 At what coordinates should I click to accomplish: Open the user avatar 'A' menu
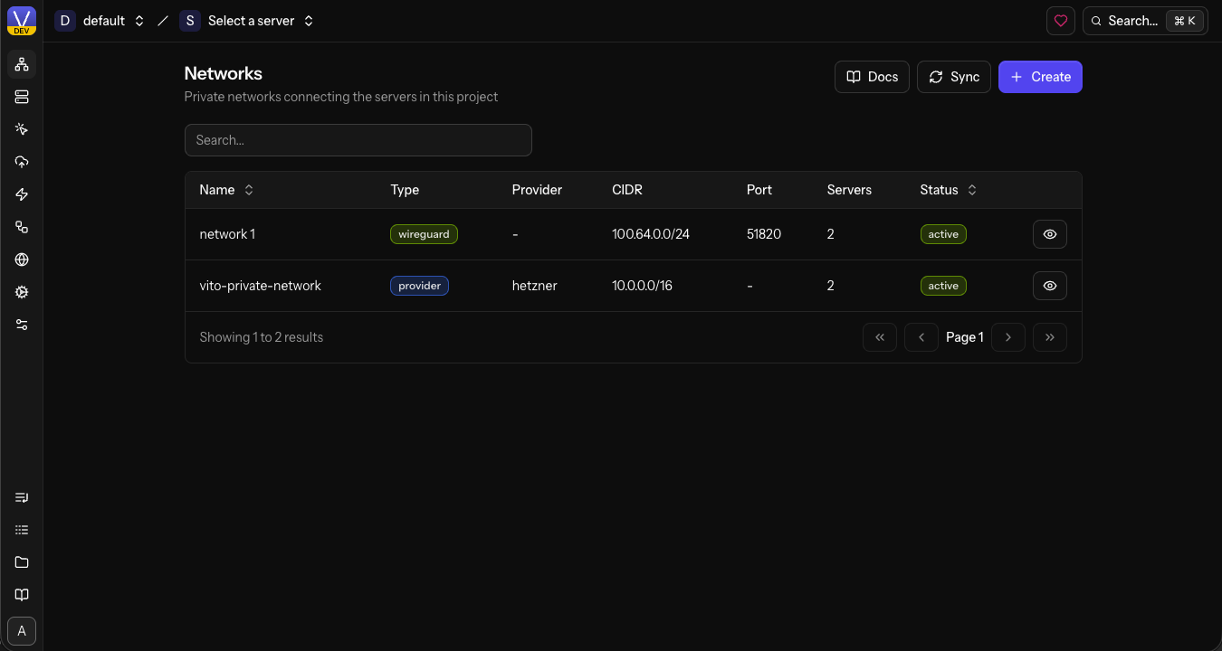point(22,631)
